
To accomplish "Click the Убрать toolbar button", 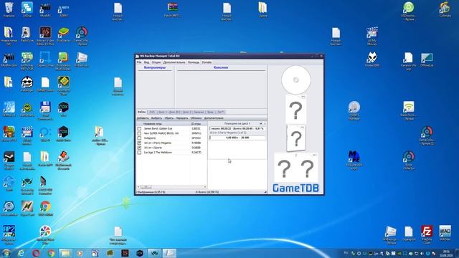I will 169,118.
